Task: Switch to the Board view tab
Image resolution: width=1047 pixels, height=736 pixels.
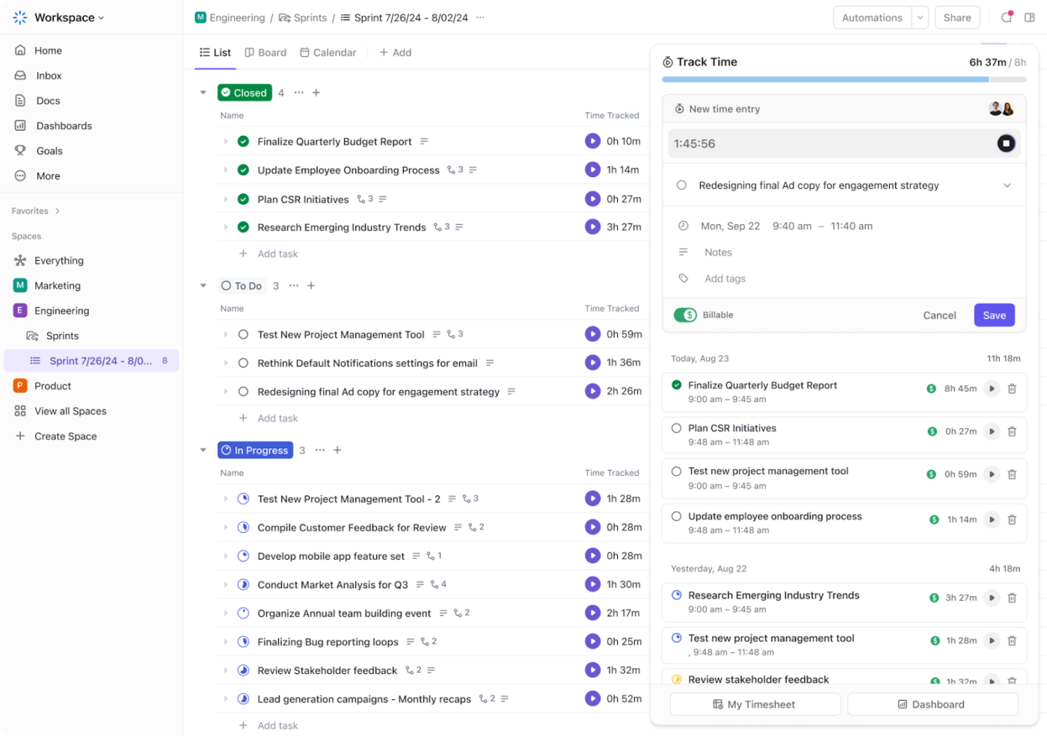Action: [265, 52]
